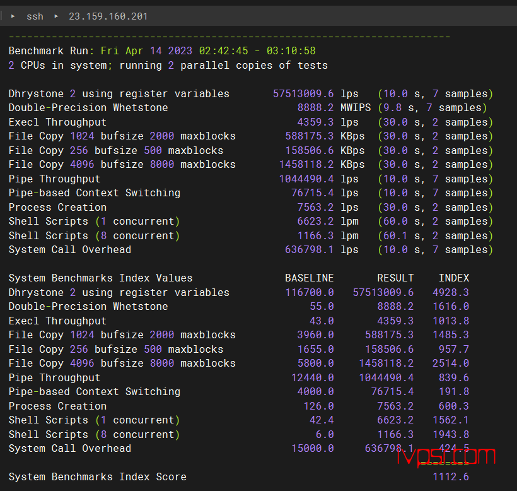Select the Shell Scripts baseline 6.0
This screenshot has width=517, height=491.
[x=325, y=434]
